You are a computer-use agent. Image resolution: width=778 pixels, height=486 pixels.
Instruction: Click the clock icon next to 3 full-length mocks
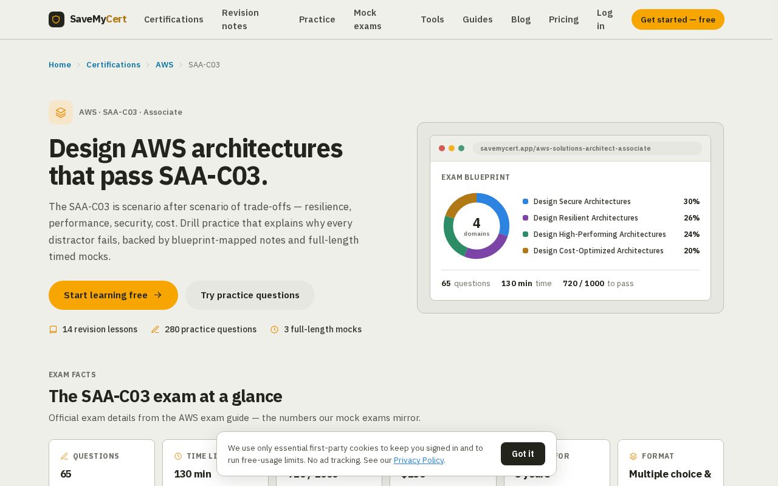click(275, 330)
